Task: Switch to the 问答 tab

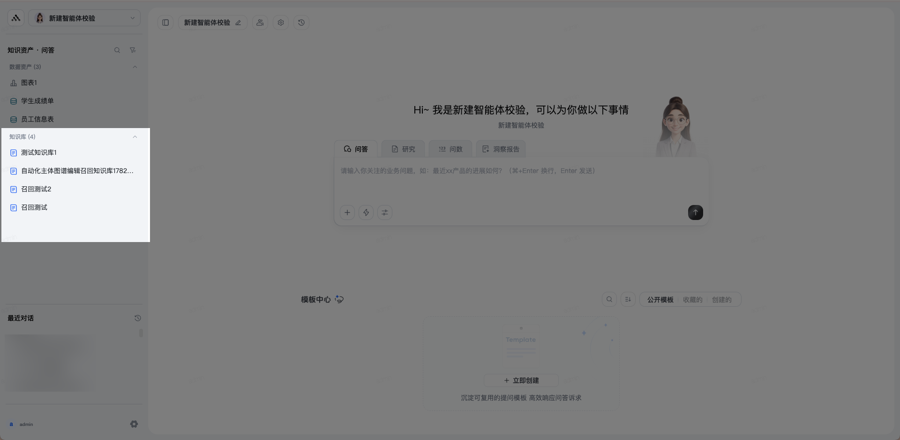Action: [x=356, y=149]
